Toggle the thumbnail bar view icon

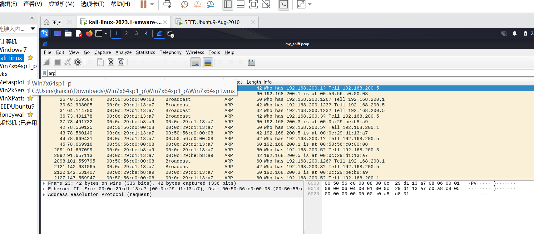241,4
